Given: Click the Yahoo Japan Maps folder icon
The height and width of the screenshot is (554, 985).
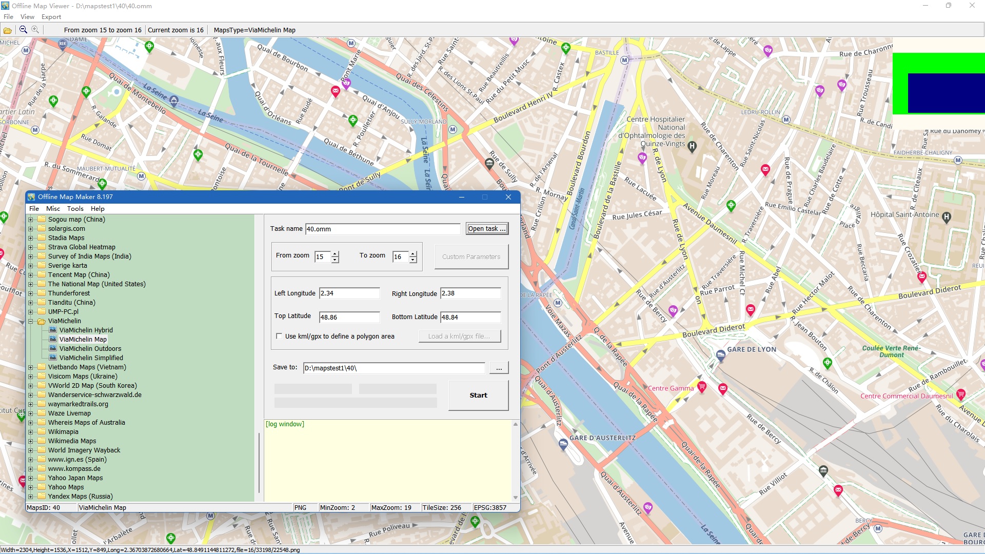Looking at the screenshot, I should click(x=42, y=478).
